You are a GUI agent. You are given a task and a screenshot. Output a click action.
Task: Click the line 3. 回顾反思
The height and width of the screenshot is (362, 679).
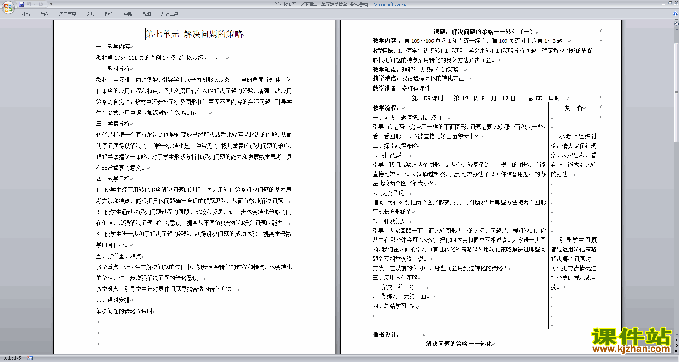[x=391, y=221]
